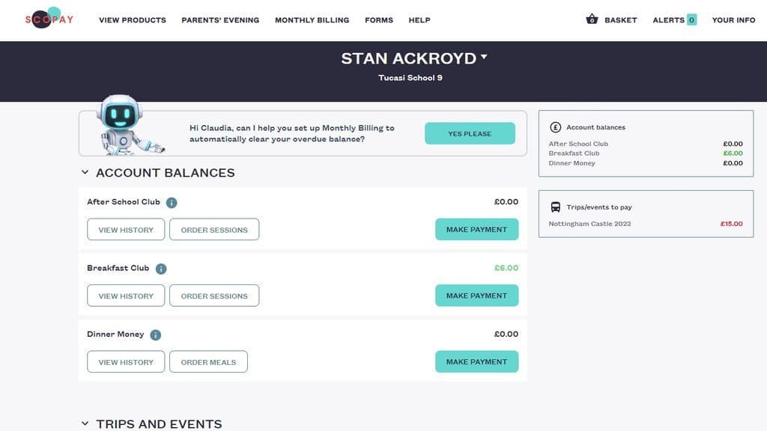The width and height of the screenshot is (767, 431).
Task: Check alerts count badge showing zero
Action: (x=692, y=20)
